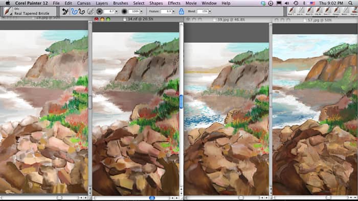358x201 pixels.
Task: Open the Help menu
Action: click(226, 3)
